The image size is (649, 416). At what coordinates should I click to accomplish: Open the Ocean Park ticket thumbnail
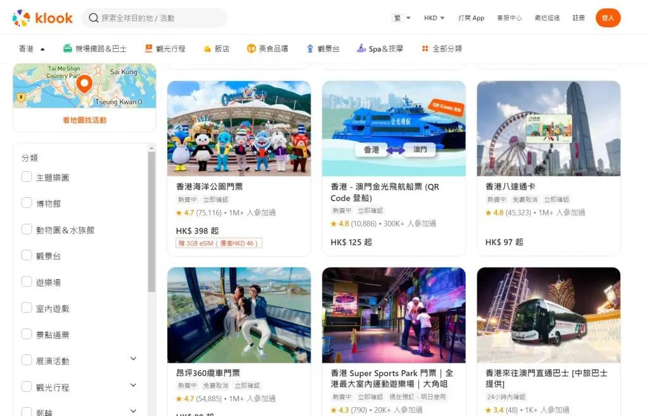click(239, 129)
